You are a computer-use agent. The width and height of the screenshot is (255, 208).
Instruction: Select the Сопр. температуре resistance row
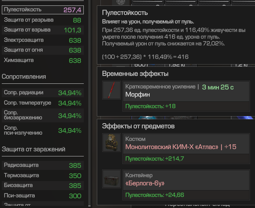pos(43,103)
